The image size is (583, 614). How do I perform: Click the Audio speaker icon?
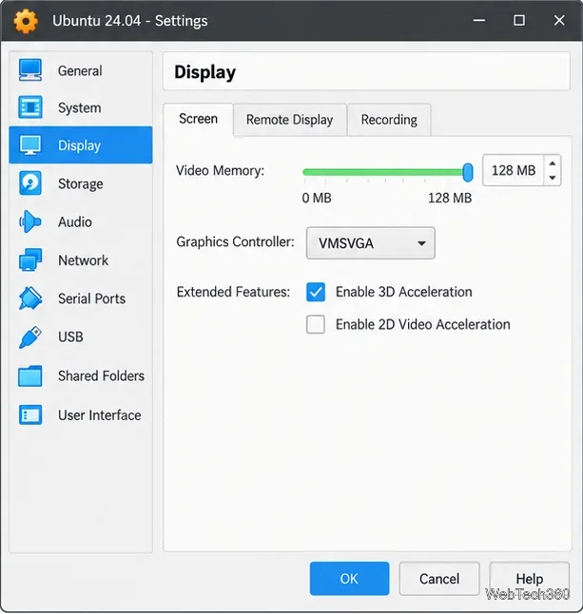tap(30, 221)
